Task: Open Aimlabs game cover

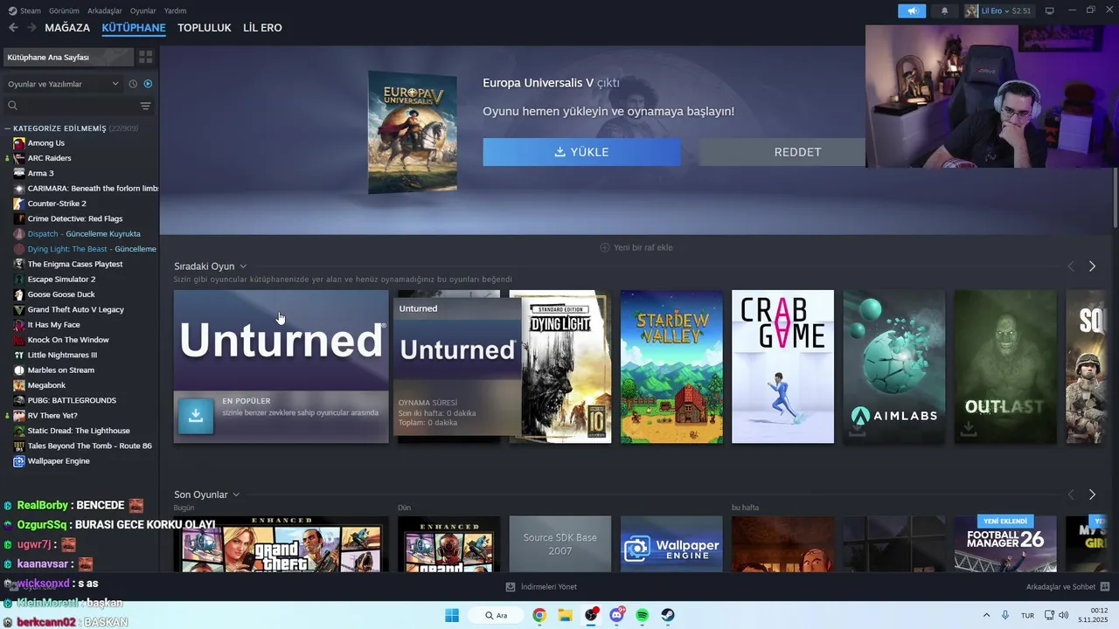Action: coord(893,367)
